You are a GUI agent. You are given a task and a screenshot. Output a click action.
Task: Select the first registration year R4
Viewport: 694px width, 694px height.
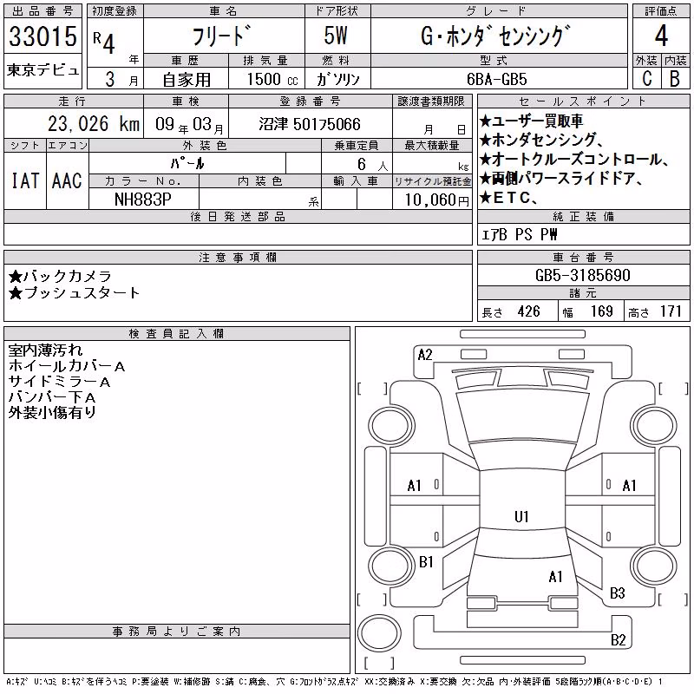point(104,42)
